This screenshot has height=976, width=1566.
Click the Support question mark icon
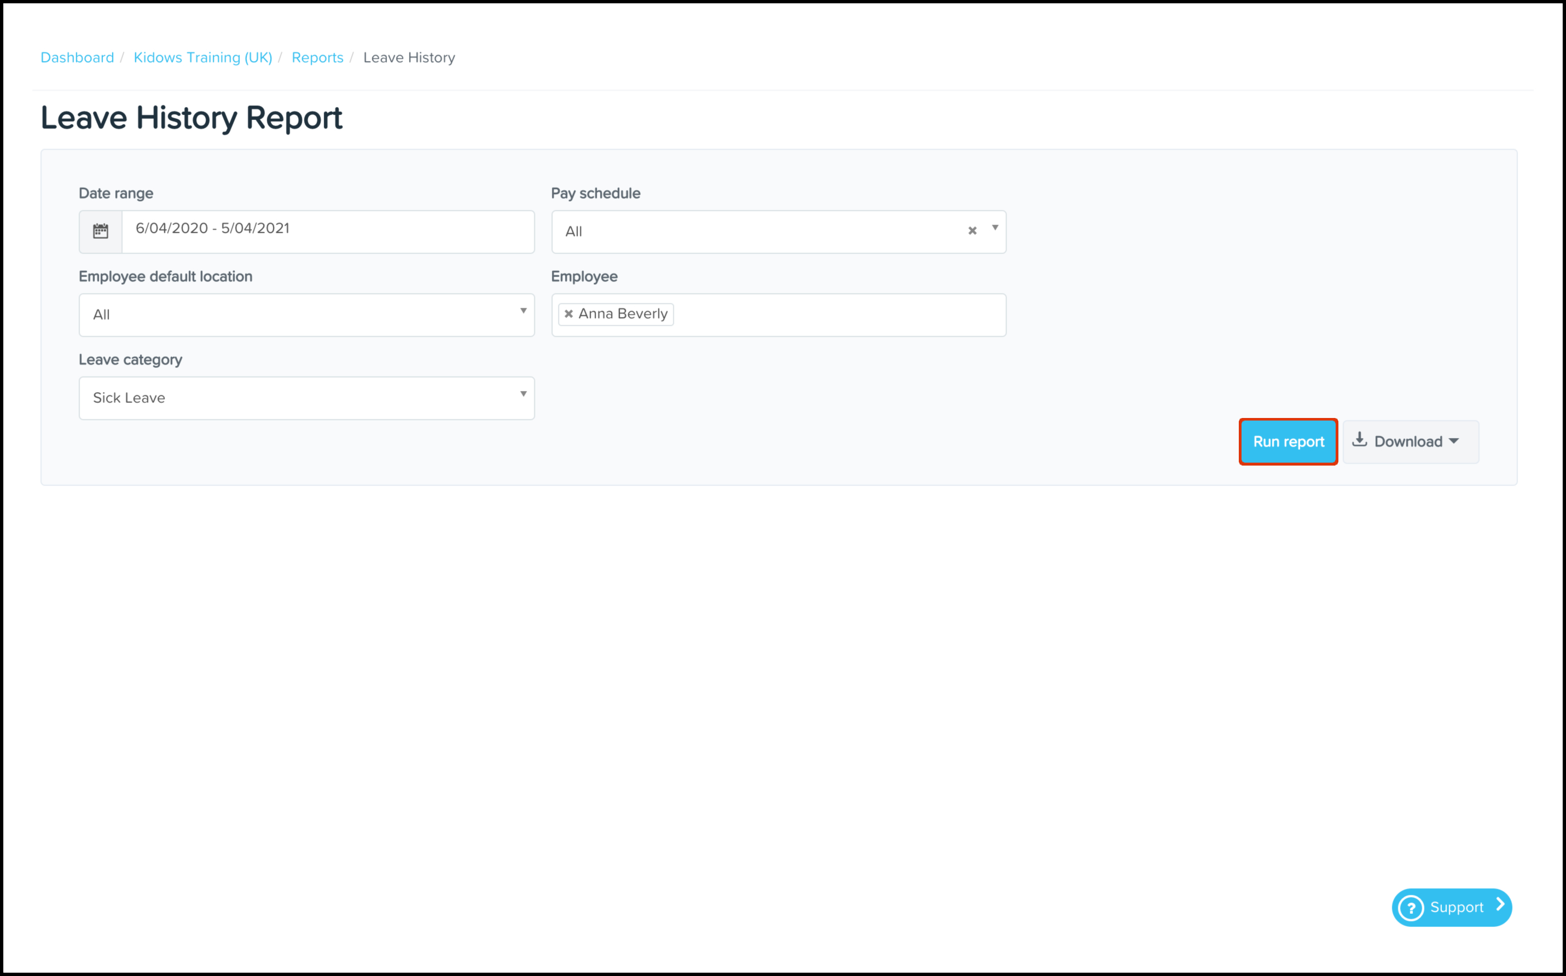(1411, 908)
